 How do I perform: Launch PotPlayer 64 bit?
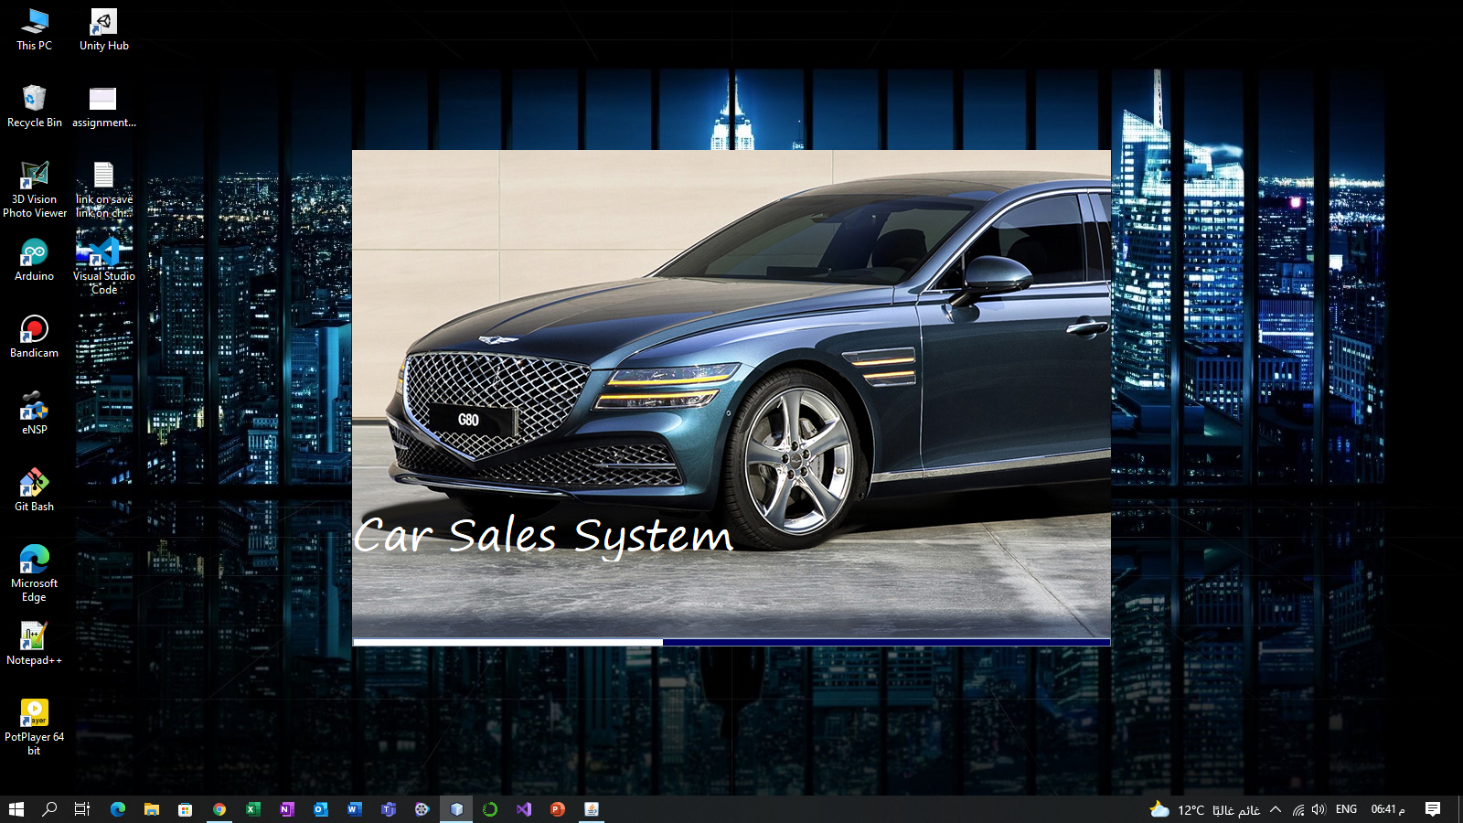click(x=34, y=712)
